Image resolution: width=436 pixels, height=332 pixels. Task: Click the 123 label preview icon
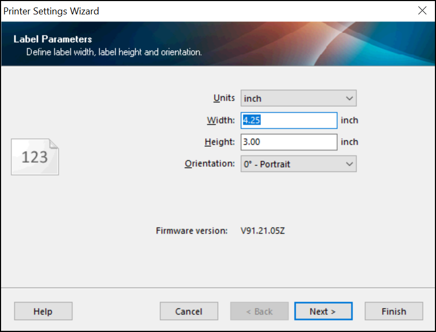tap(35, 157)
